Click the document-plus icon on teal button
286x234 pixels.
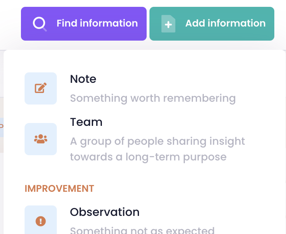[x=168, y=24]
